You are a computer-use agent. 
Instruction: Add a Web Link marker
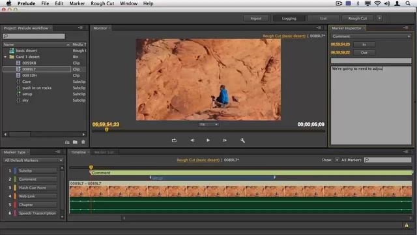[x=37, y=196]
